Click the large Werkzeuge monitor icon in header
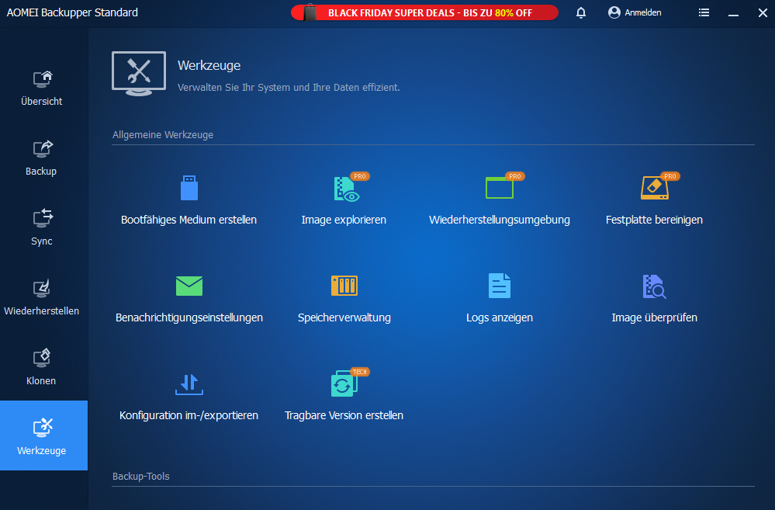The height and width of the screenshot is (510, 775). click(139, 74)
